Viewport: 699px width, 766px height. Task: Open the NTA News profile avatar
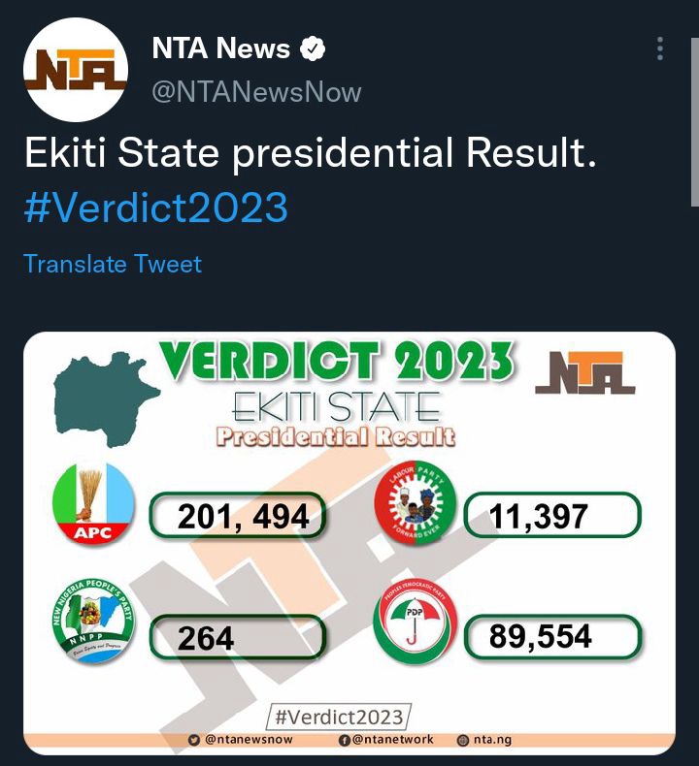(x=76, y=70)
